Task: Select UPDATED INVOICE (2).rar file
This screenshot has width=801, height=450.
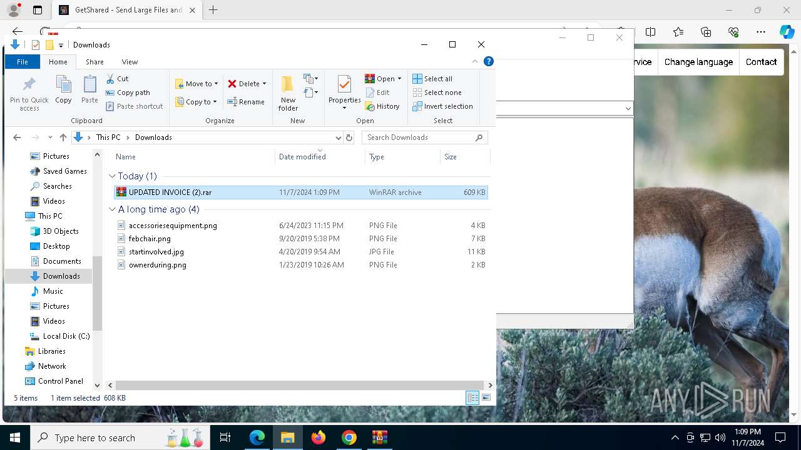Action: (x=300, y=192)
